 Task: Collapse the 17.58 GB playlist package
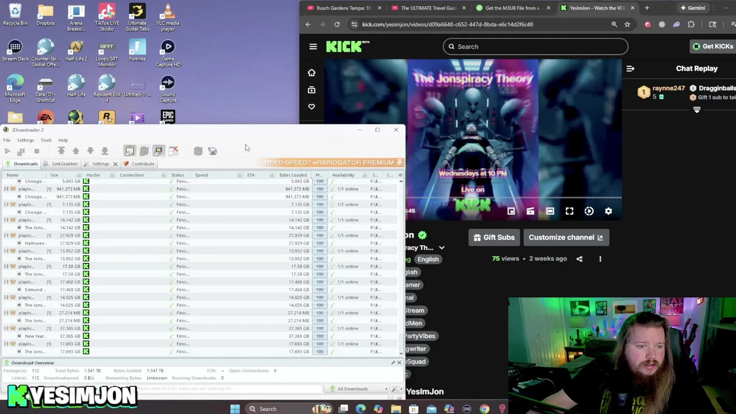tap(6, 266)
